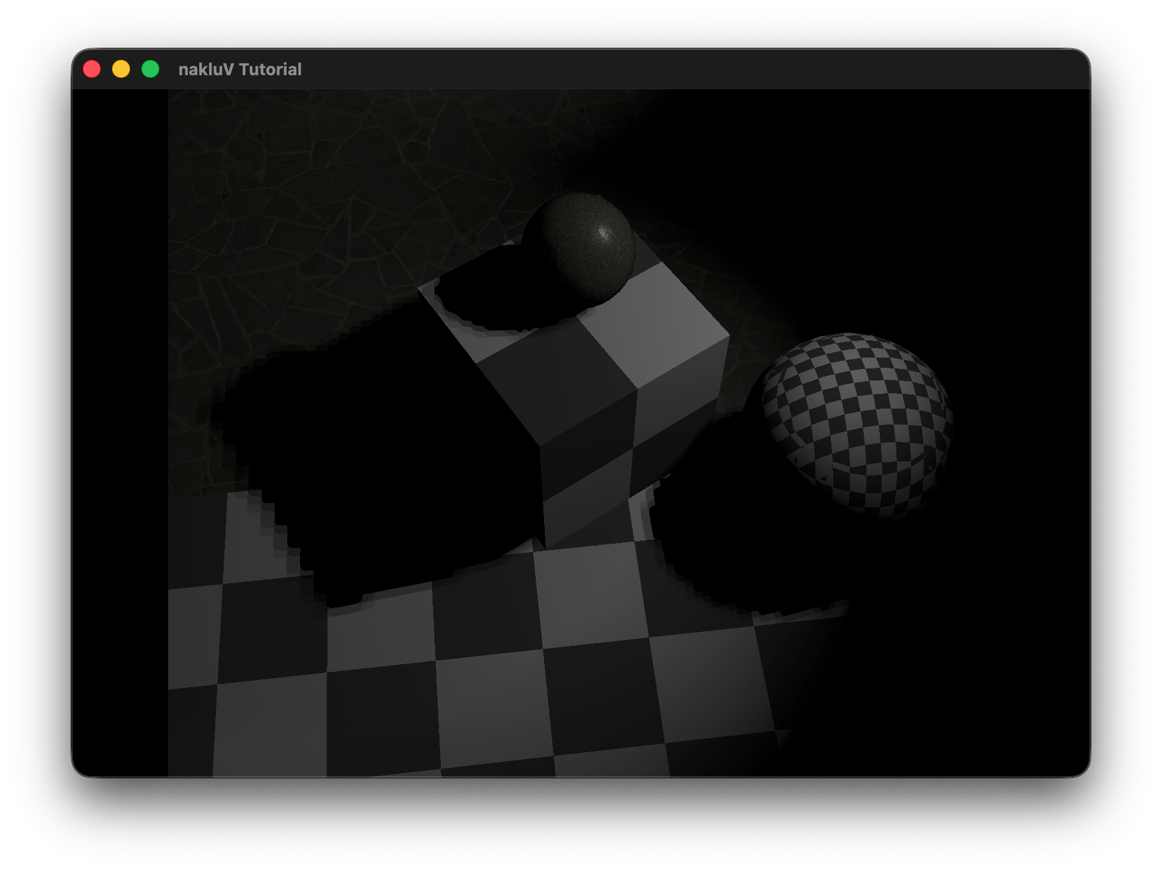This screenshot has width=1162, height=872.
Task: Click the "nakluV Tutorial" window title text
Action: [x=240, y=69]
